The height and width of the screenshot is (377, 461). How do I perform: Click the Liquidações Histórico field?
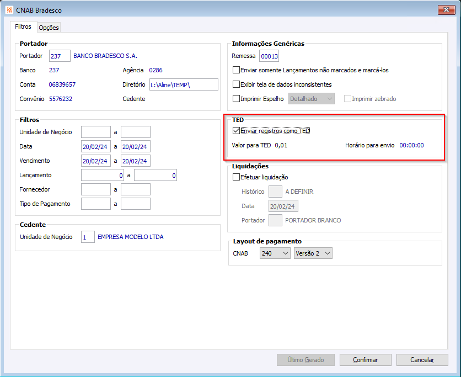point(276,192)
